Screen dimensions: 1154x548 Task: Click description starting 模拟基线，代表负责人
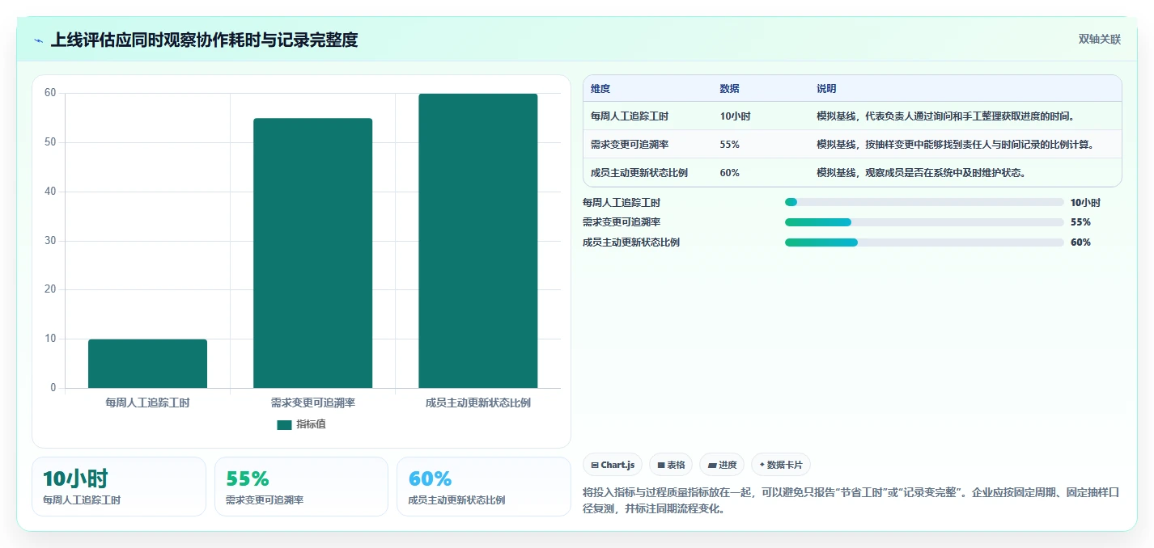(946, 116)
